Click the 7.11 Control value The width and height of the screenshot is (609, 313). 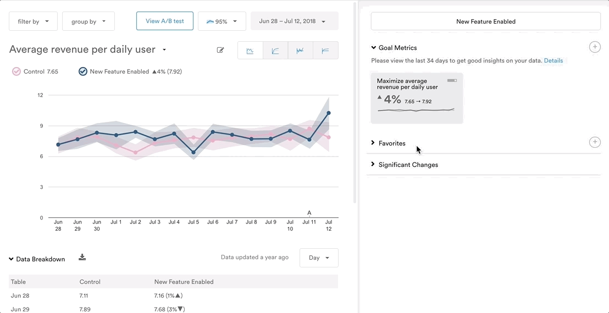[84, 295]
